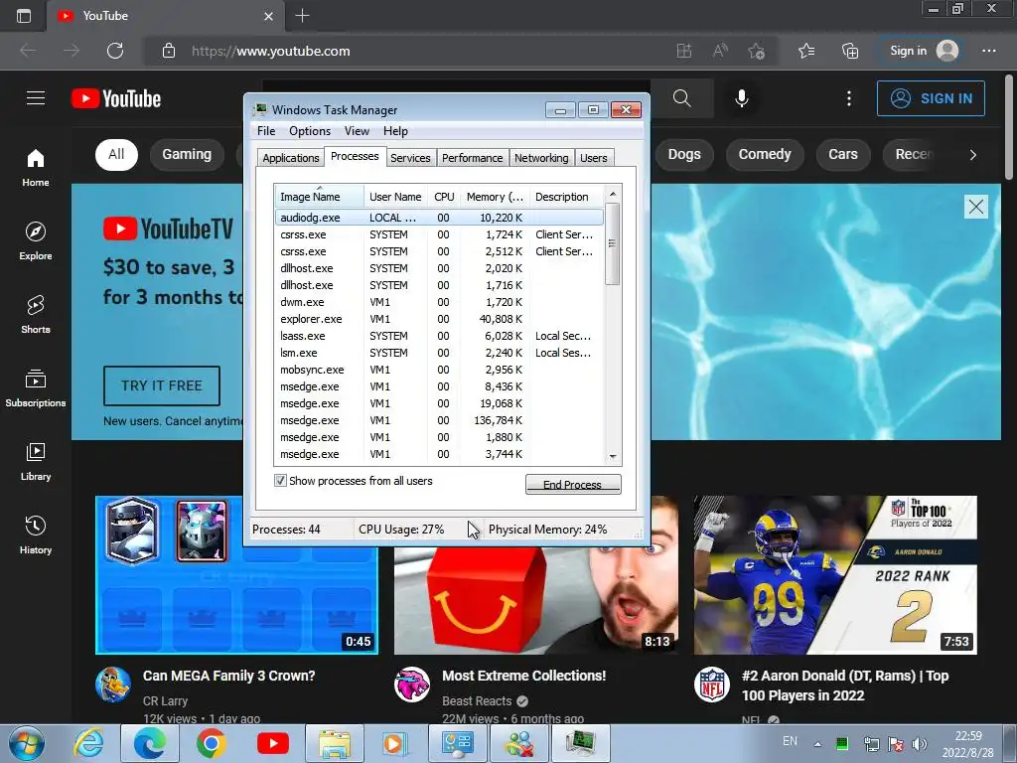Open File Explorer from taskbar
The image size is (1017, 763).
[x=334, y=743]
